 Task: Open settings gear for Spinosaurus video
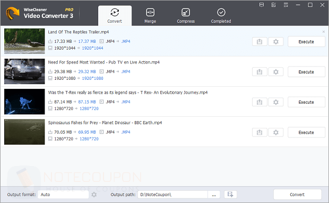(276, 132)
